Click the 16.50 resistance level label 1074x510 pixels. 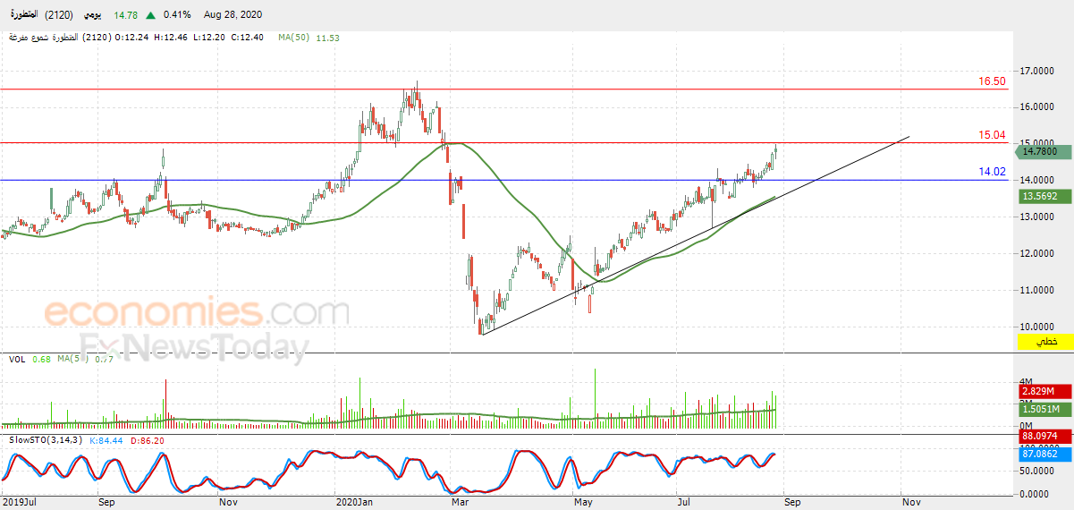point(992,81)
